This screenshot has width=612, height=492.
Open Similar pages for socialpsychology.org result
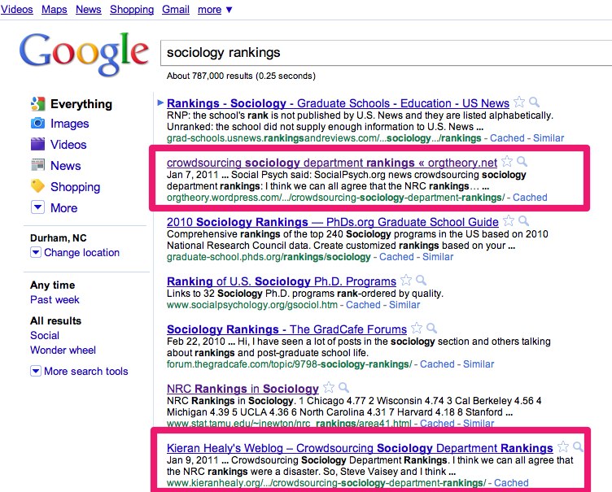pyautogui.click(x=404, y=305)
